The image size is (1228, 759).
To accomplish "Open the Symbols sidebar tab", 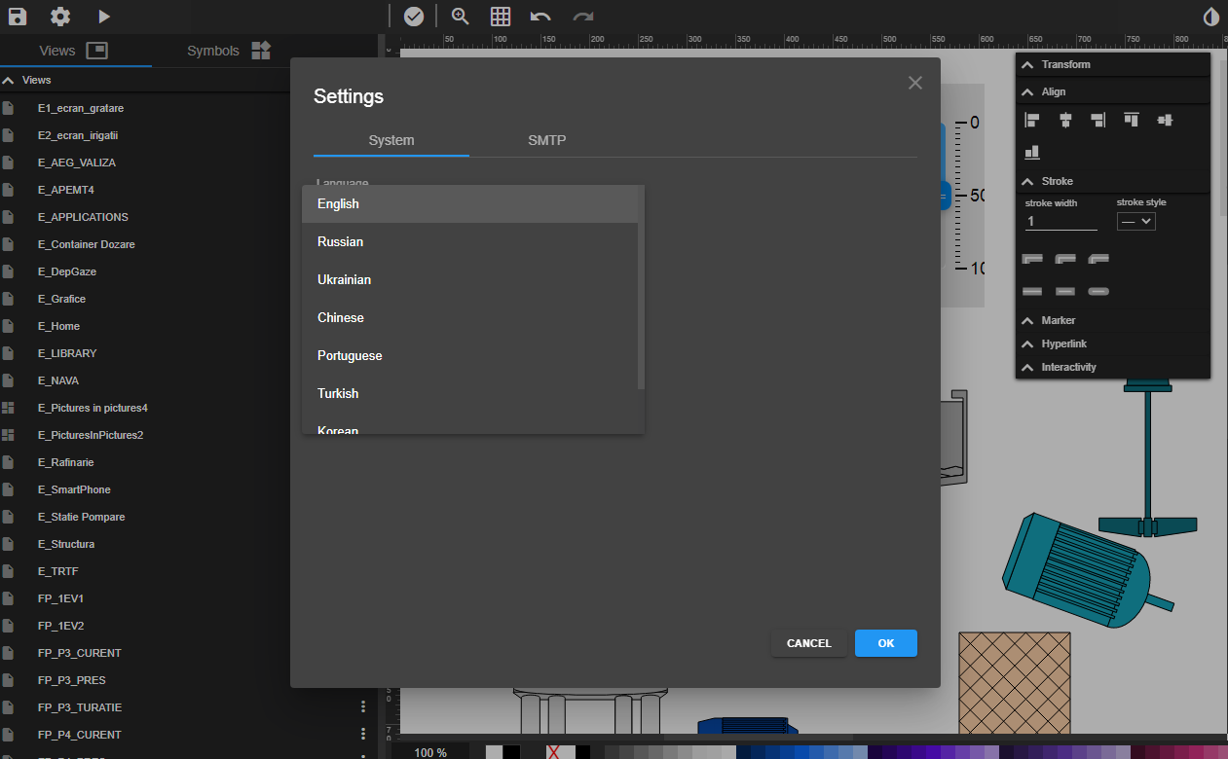I will [x=228, y=51].
